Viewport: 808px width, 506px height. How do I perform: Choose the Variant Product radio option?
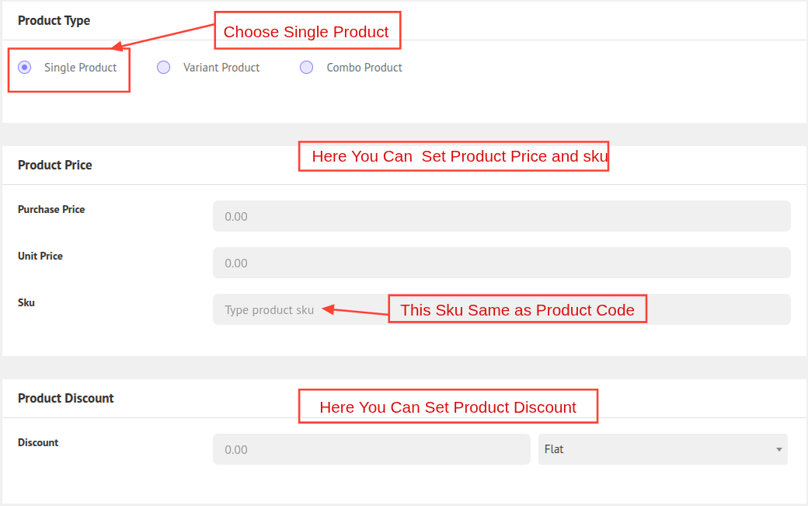coord(163,68)
